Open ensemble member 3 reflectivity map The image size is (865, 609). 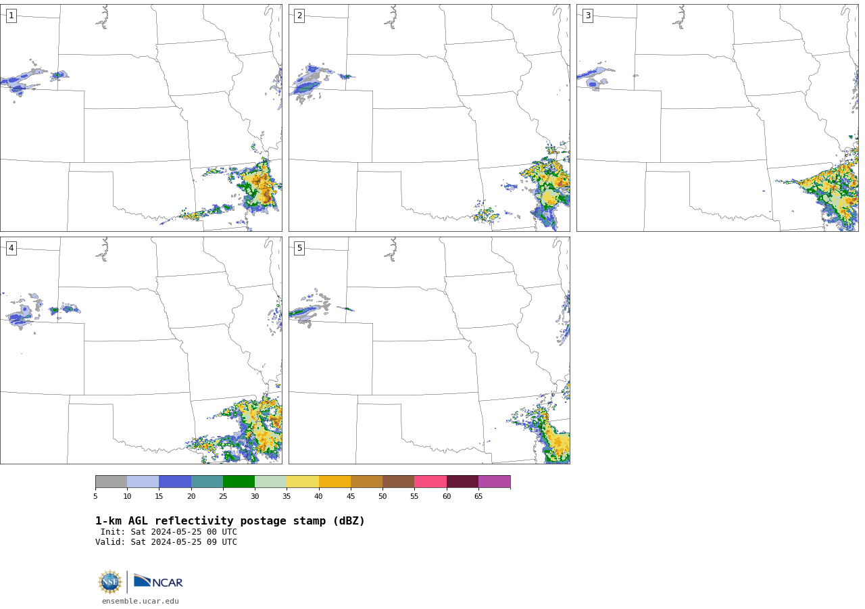pos(717,118)
